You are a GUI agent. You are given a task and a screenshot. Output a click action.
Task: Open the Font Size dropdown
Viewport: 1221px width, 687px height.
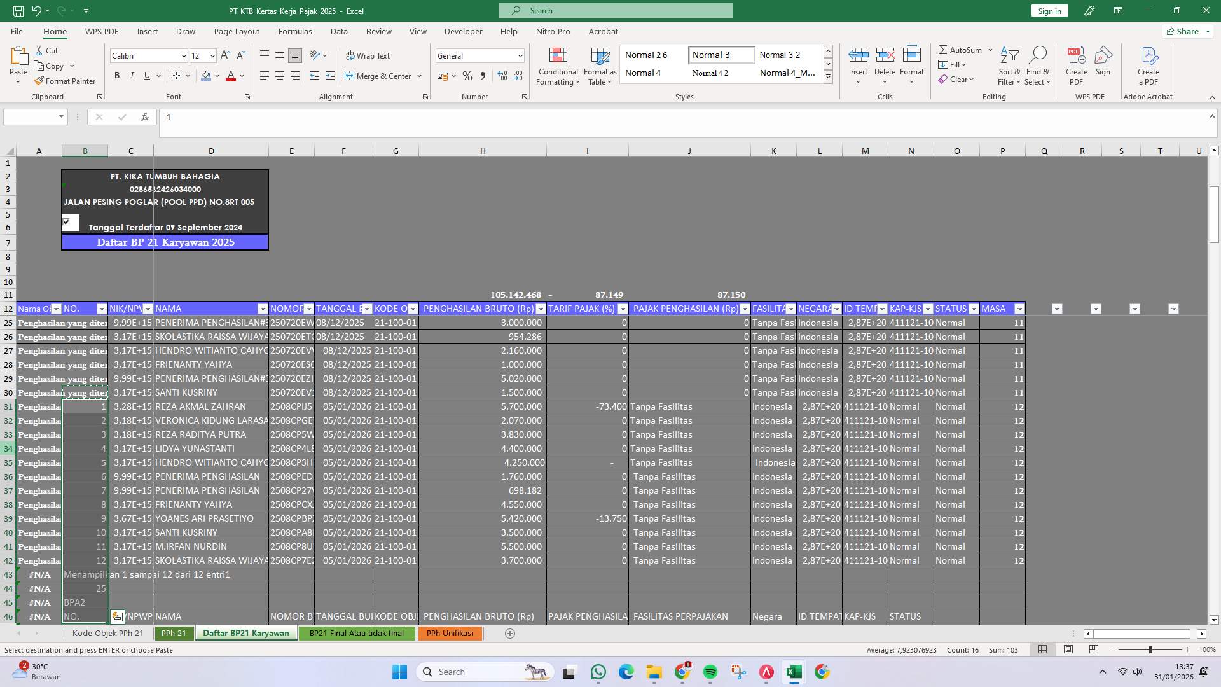pos(212,55)
